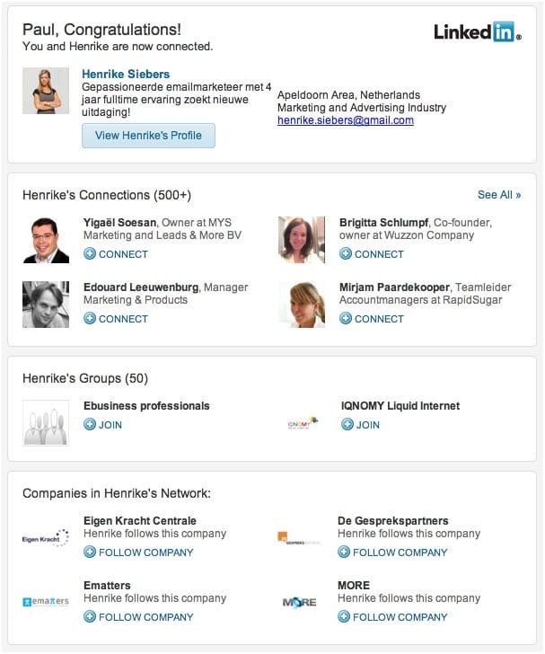Click Yigaël Soesan's profile photo

pyautogui.click(x=46, y=240)
